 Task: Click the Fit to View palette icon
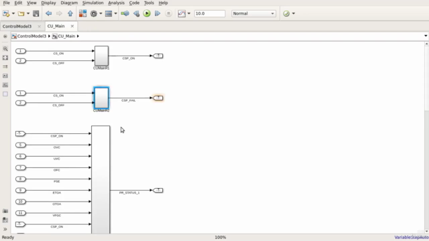click(5, 58)
